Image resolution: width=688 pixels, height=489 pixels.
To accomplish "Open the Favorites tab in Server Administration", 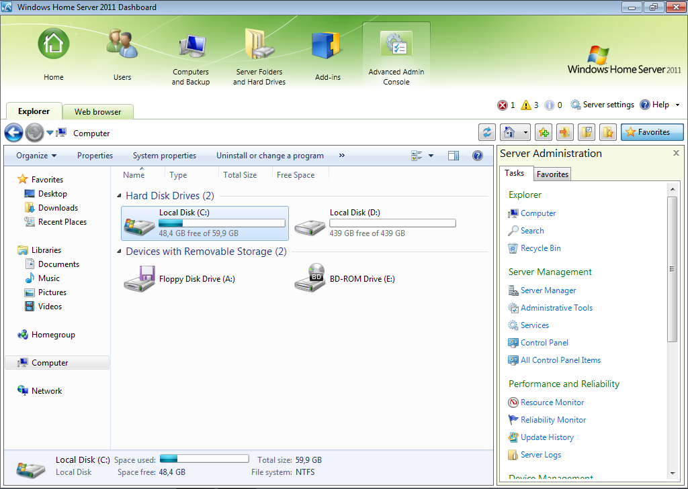I will pyautogui.click(x=552, y=174).
